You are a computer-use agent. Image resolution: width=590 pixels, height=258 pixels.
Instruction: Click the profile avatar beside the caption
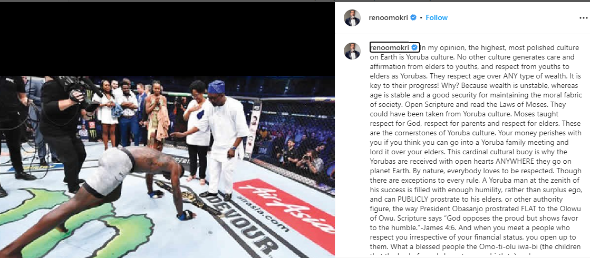point(352,51)
